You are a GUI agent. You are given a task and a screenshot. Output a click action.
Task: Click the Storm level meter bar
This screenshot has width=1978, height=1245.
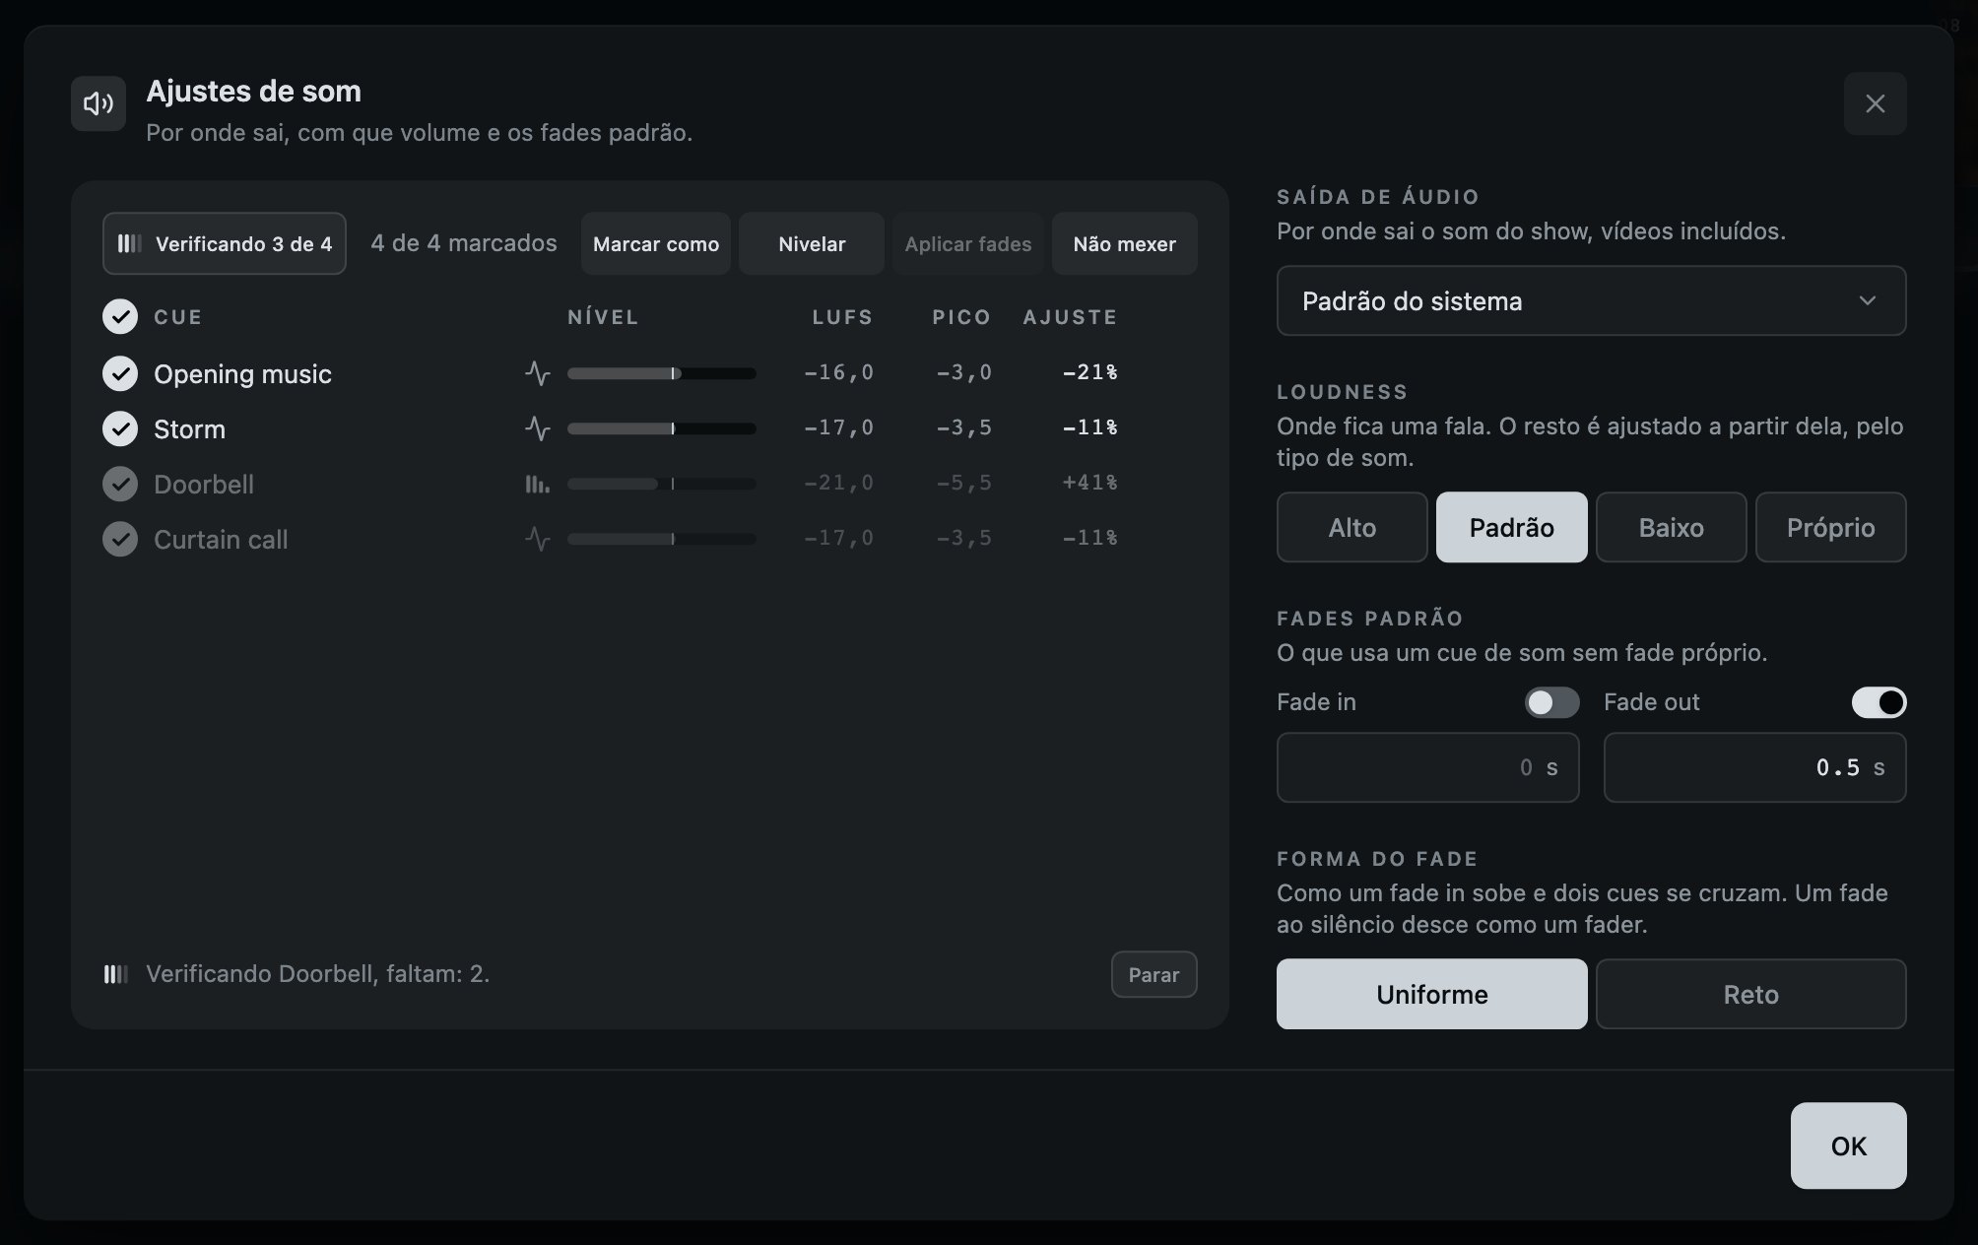point(662,428)
